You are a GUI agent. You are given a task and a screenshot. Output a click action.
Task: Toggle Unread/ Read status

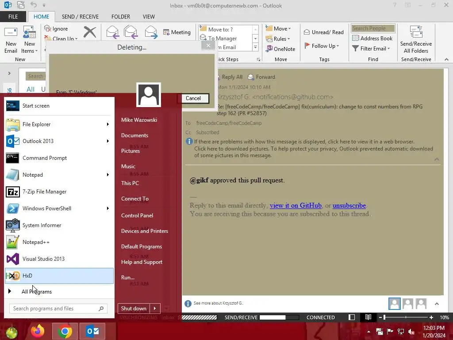click(323, 32)
